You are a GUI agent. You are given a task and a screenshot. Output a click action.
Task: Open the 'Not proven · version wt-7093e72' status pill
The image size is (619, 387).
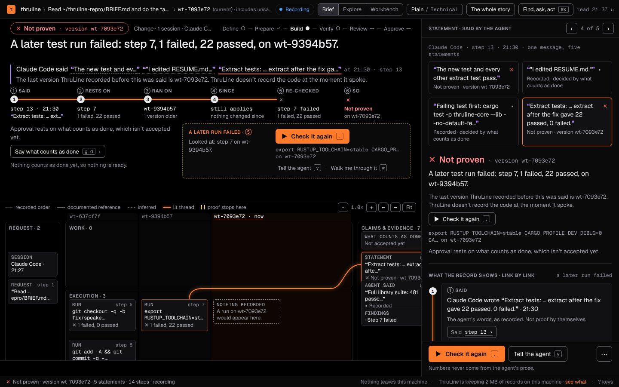pyautogui.click(x=69, y=28)
